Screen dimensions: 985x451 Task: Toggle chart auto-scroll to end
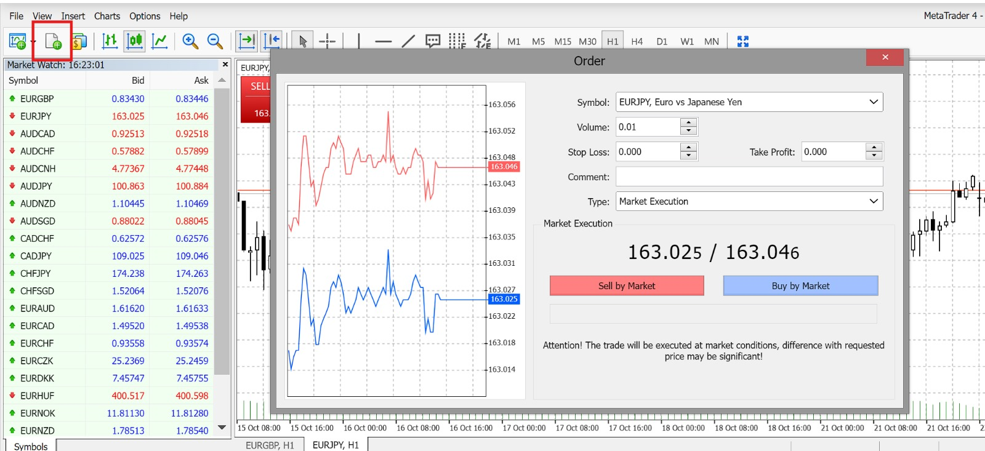click(x=246, y=41)
